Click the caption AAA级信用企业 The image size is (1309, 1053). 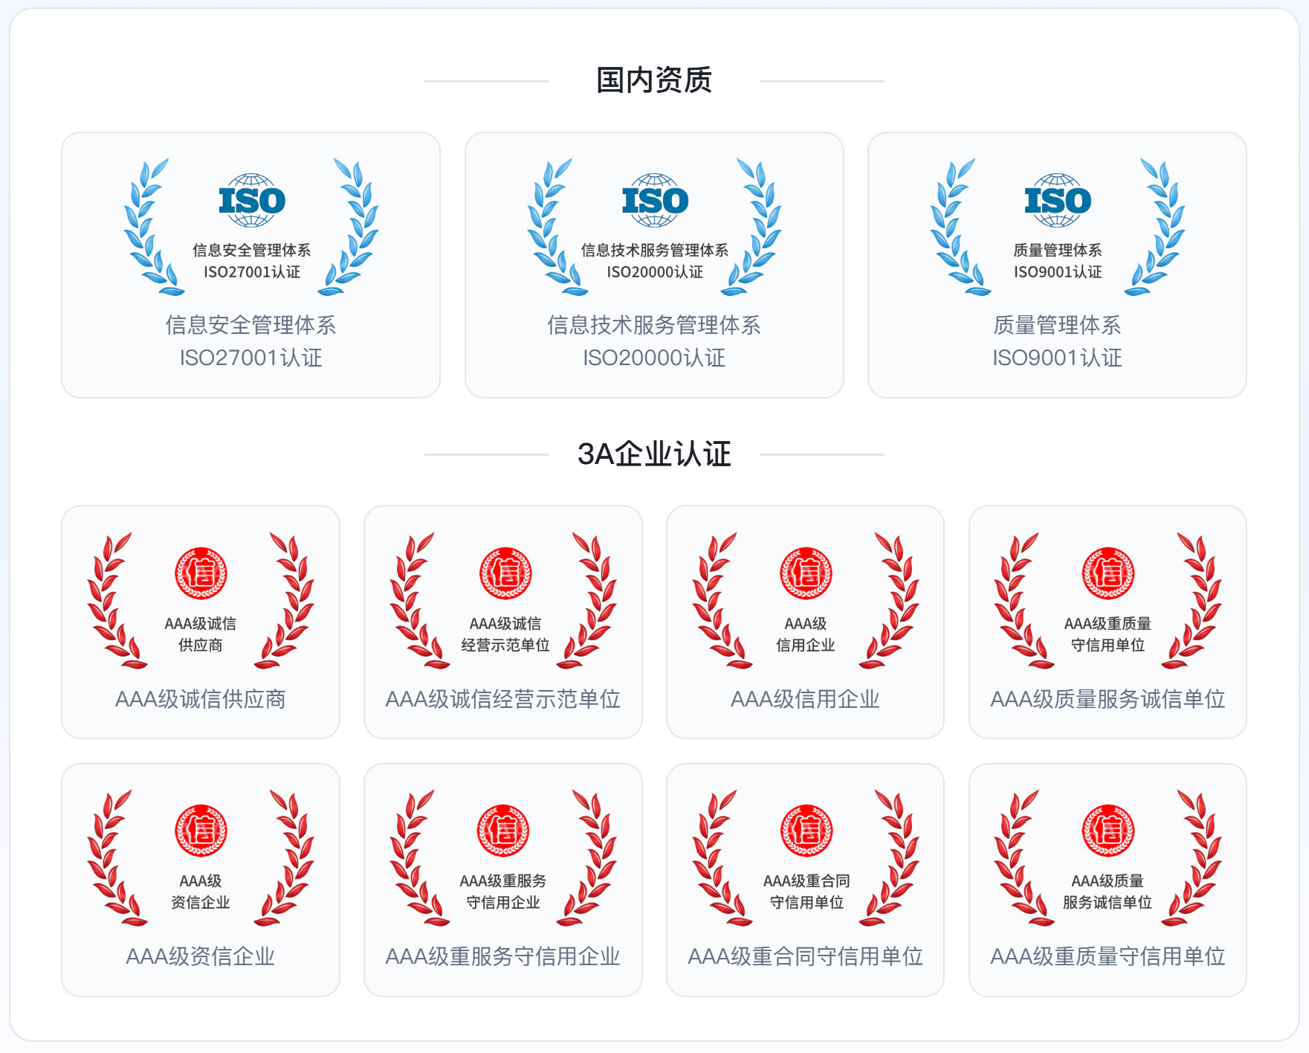pos(805,699)
